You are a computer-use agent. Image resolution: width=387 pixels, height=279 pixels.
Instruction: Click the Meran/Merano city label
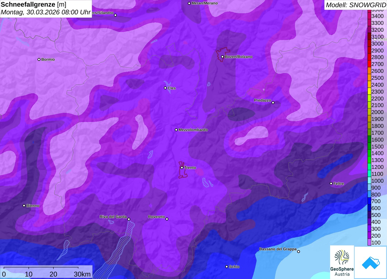pyautogui.click(x=205, y=3)
